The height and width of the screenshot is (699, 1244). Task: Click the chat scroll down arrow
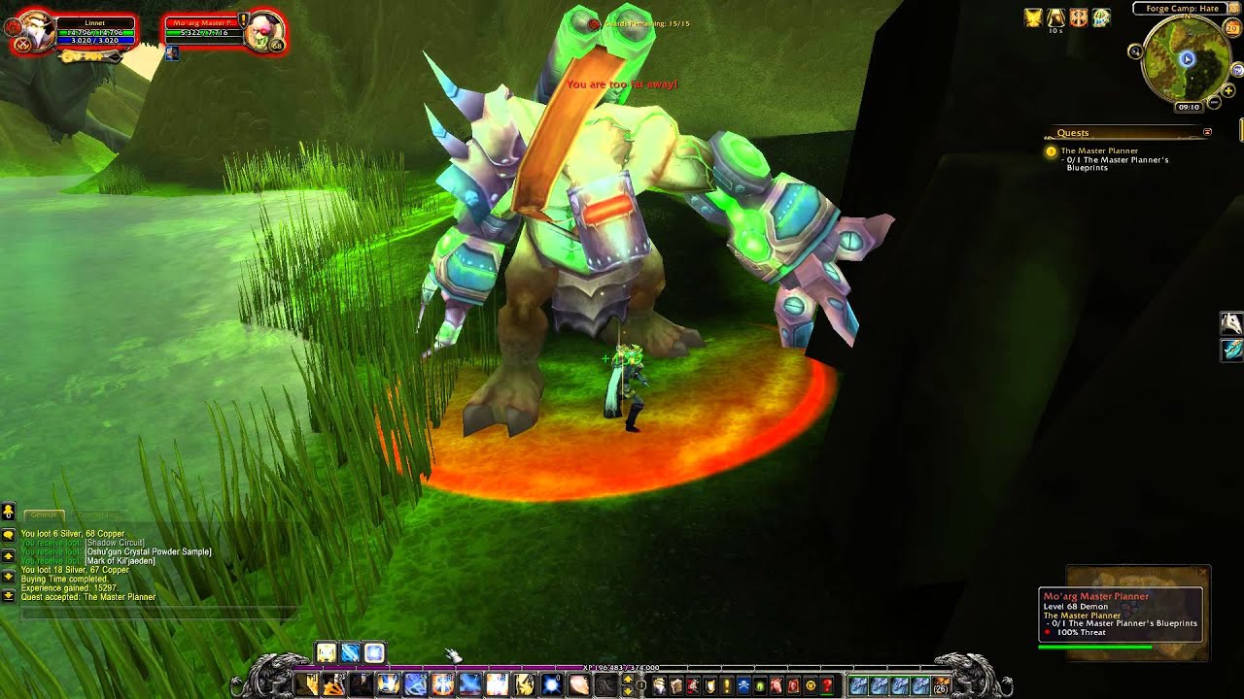[x=8, y=576]
